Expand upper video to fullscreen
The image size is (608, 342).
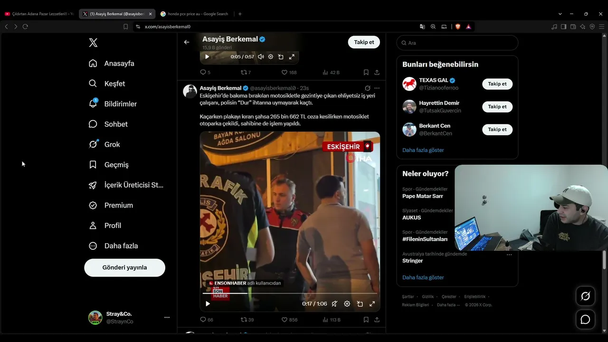[292, 57]
